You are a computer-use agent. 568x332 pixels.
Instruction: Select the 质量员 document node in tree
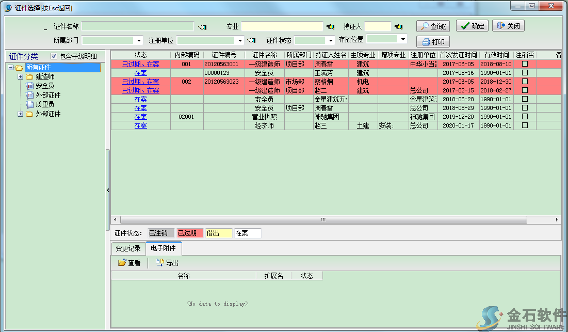(44, 104)
